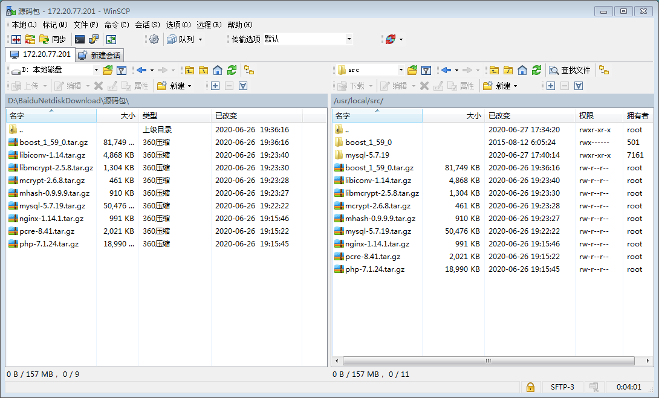
Task: Switch to the 172.20.77.201 session tab
Action: (x=41, y=54)
